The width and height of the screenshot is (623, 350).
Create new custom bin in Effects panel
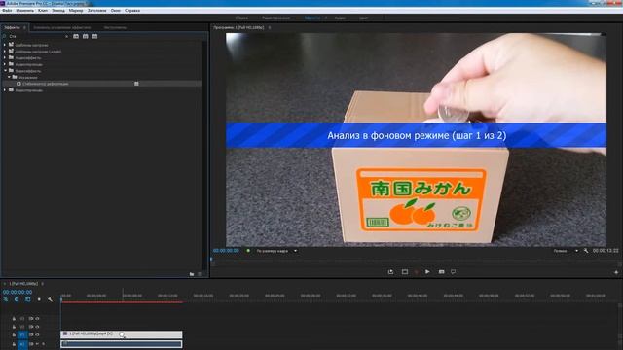point(192,274)
